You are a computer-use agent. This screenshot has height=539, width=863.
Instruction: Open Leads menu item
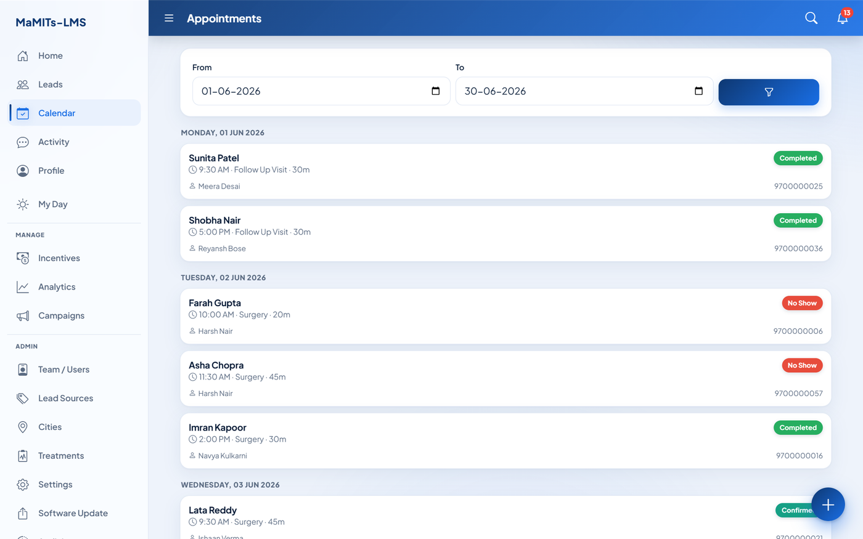74,85
